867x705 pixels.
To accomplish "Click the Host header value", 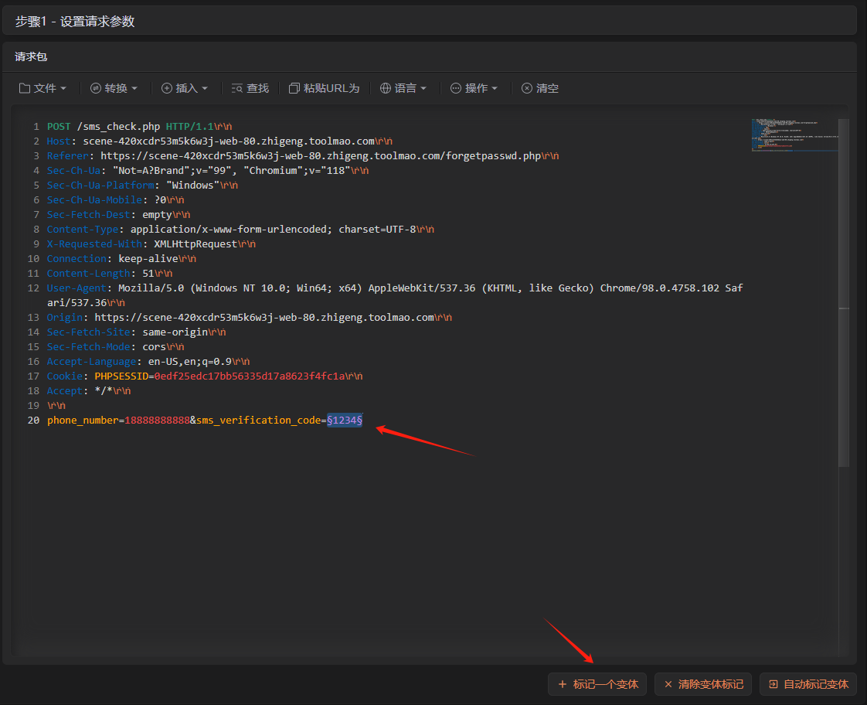I will 229,141.
